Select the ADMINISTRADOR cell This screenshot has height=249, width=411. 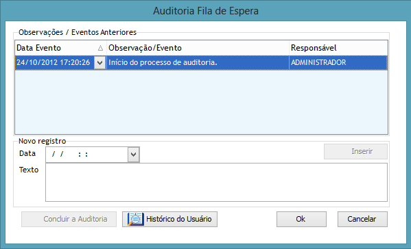pyautogui.click(x=338, y=63)
